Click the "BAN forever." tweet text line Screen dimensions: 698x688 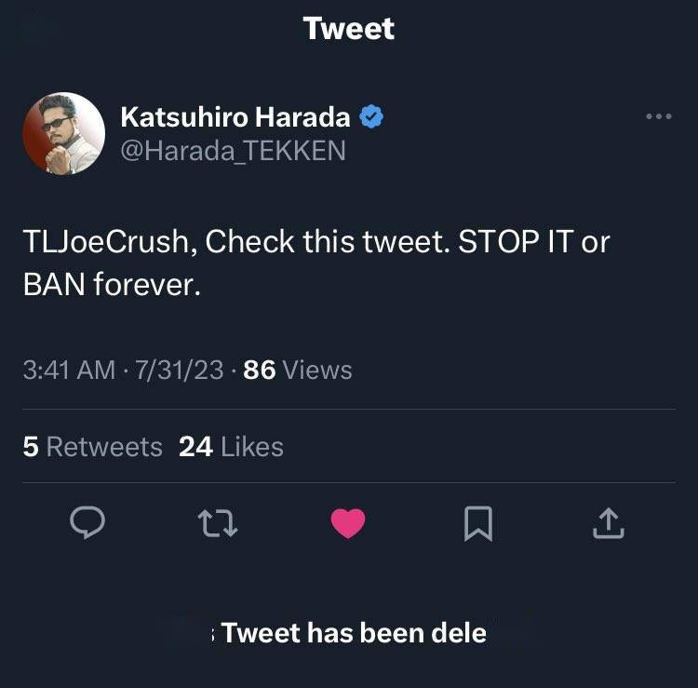[x=112, y=285]
